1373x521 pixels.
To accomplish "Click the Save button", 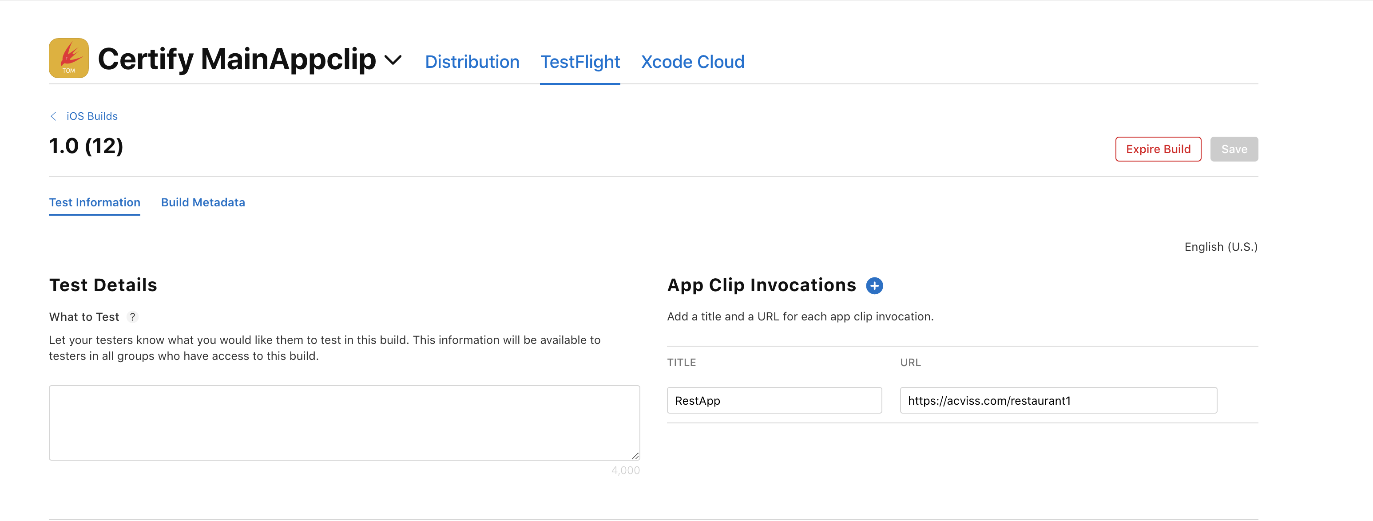I will [1234, 149].
